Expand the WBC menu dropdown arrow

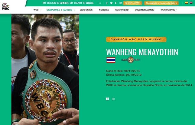pyautogui.click(x=41, y=10)
